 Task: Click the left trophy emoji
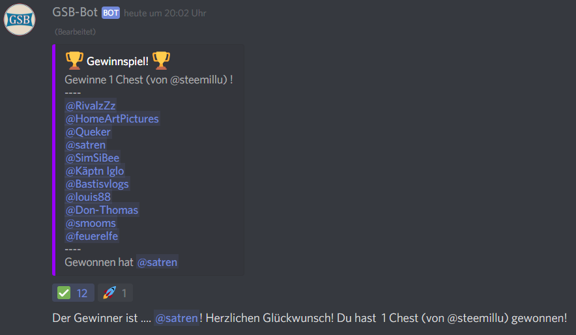74,61
